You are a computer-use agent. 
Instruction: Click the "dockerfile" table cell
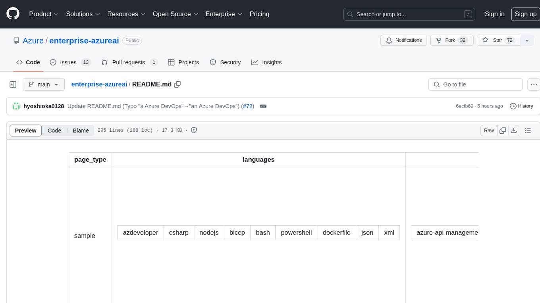pyautogui.click(x=337, y=232)
